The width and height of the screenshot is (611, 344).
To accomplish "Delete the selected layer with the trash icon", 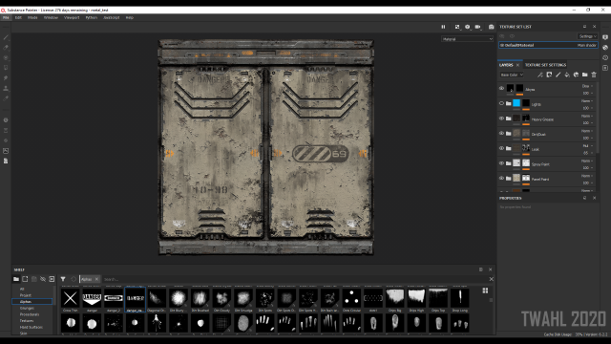I will point(594,75).
